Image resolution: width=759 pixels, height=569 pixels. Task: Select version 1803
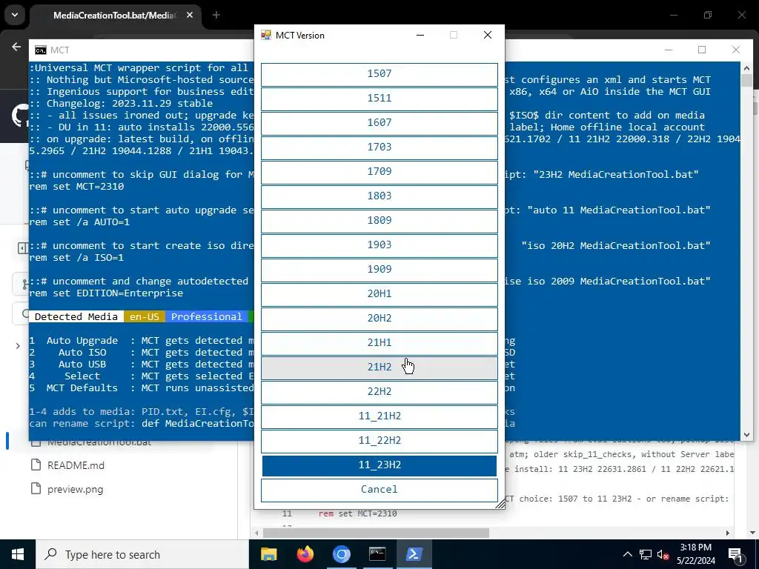pyautogui.click(x=379, y=196)
